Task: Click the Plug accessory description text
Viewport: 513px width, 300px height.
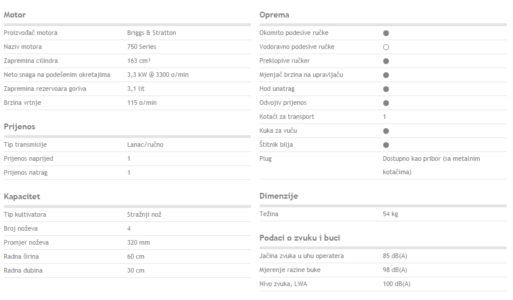Action: point(431,165)
